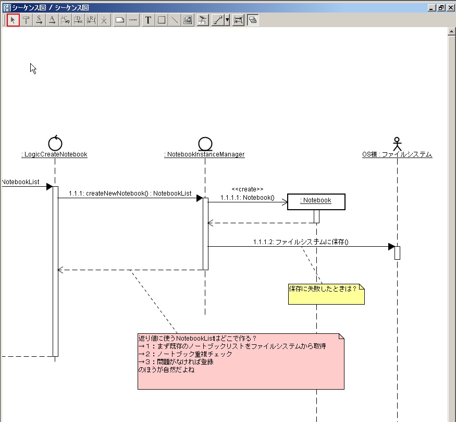The width and height of the screenshot is (456, 422).
Task: Select the stop/termination tool
Action: pyautogui.click(x=104, y=20)
